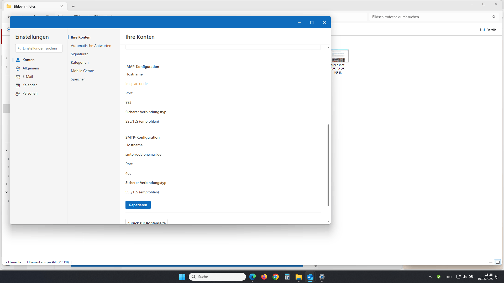
Task: Switch to details list view in Explorer
Action: (490, 262)
